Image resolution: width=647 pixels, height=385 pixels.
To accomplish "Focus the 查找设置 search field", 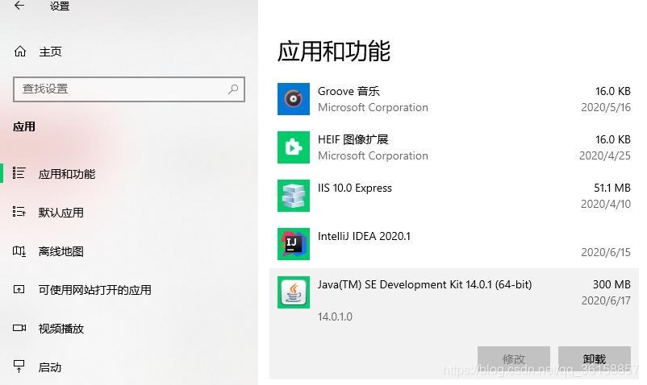I will pos(129,89).
